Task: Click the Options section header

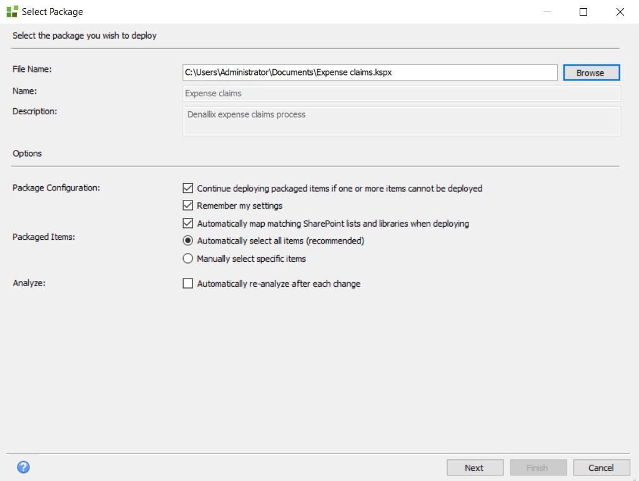Action: [x=27, y=153]
